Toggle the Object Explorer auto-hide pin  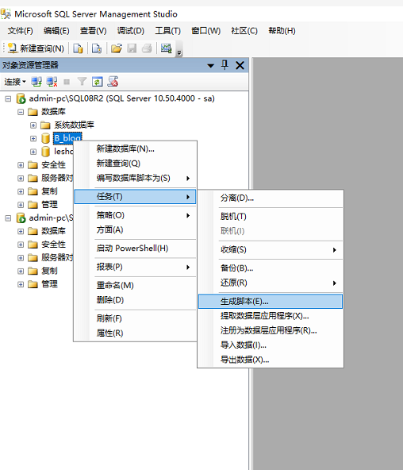click(x=225, y=65)
